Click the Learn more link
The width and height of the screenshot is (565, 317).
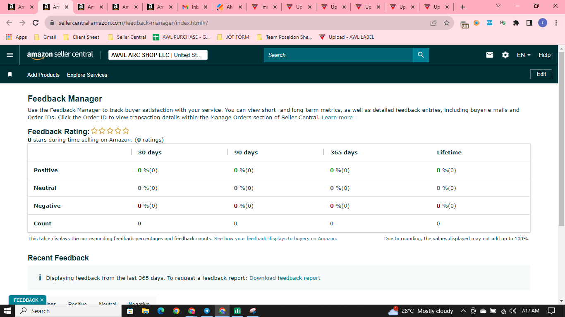[x=337, y=118]
